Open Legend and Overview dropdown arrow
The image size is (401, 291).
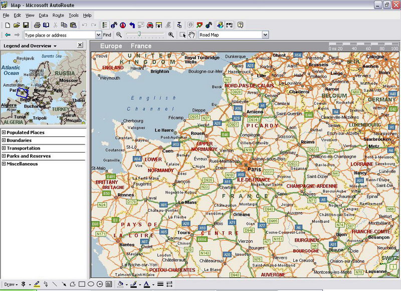pyautogui.click(x=55, y=46)
